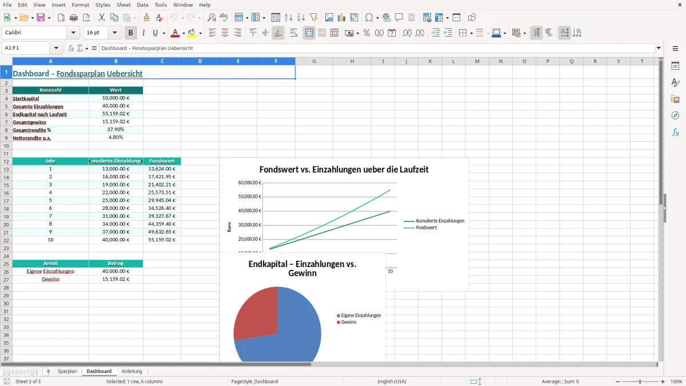Image resolution: width=686 pixels, height=386 pixels.
Task: Toggle Align Right
Action: click(x=237, y=33)
